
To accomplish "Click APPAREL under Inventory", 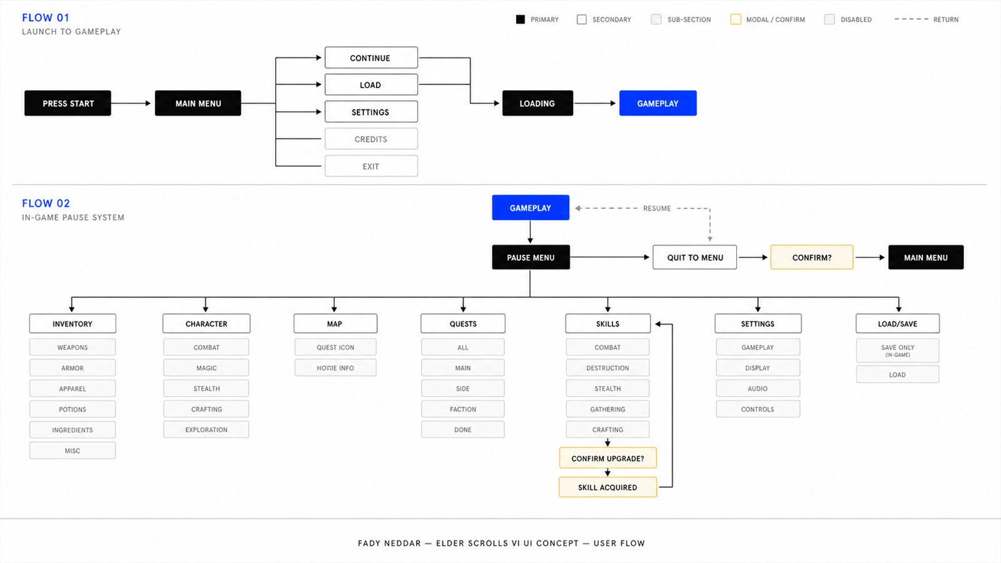I will [73, 388].
